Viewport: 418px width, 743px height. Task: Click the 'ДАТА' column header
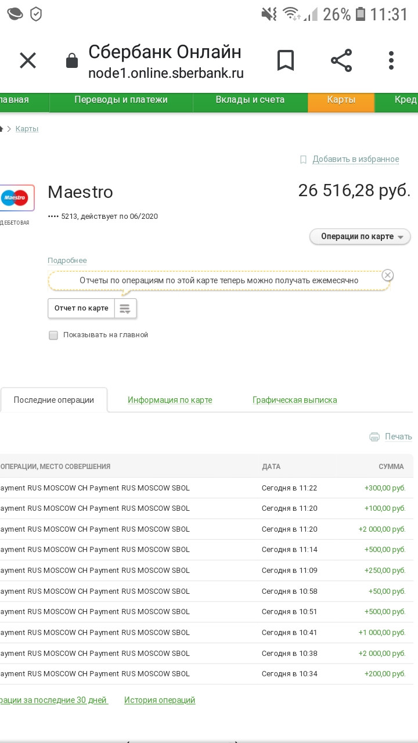271,467
